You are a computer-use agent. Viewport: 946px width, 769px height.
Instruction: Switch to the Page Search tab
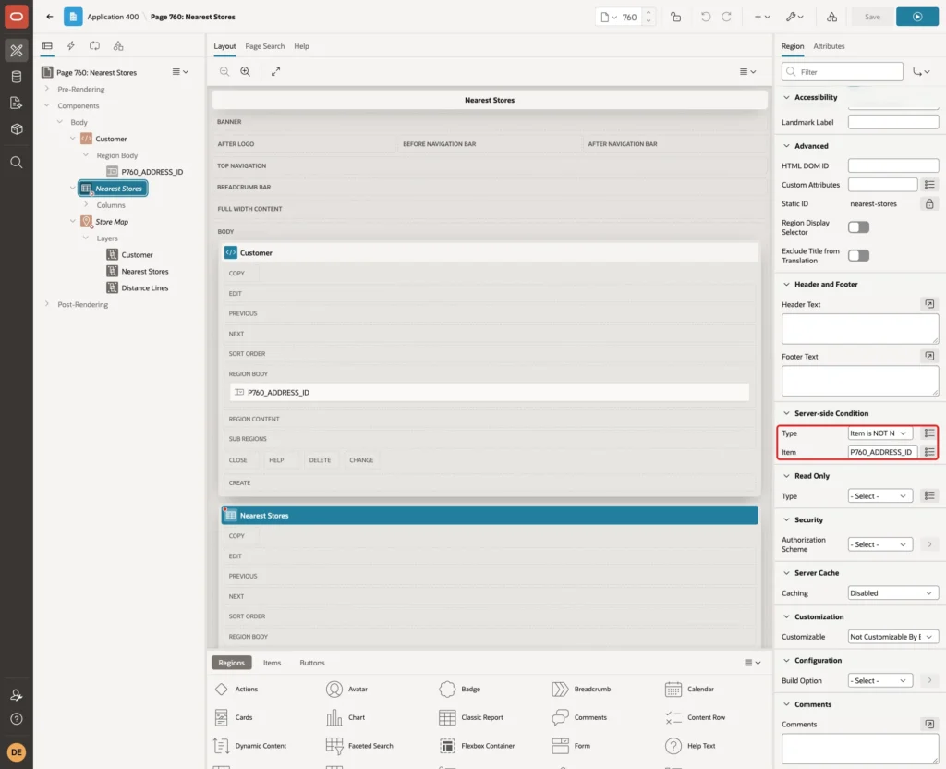264,46
